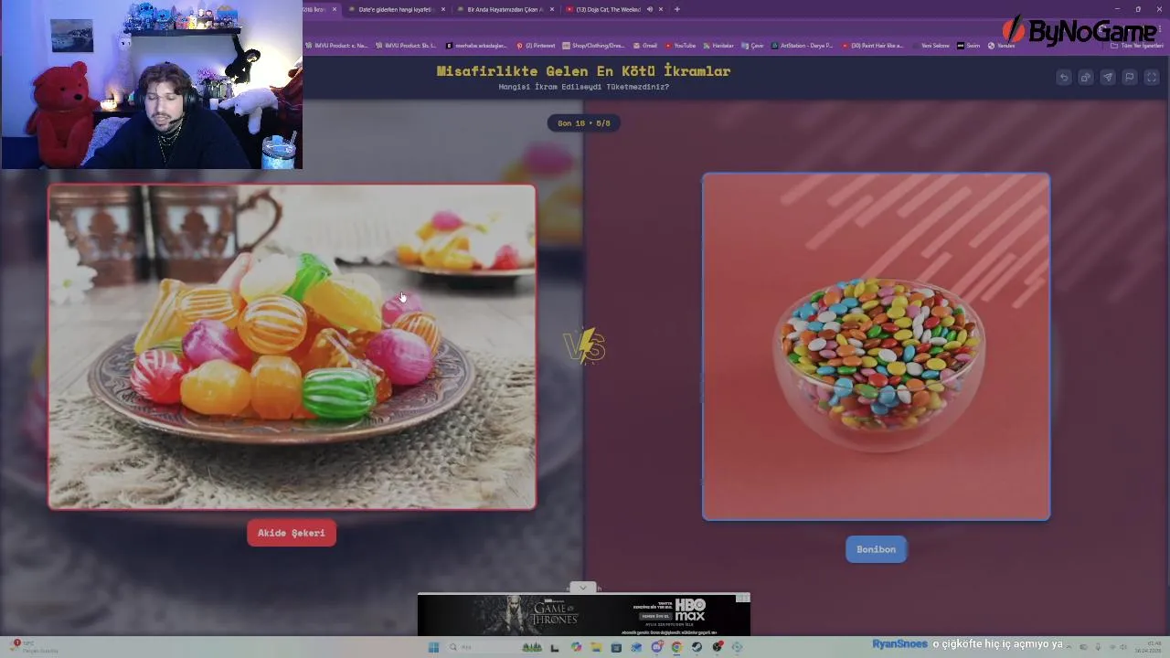Image resolution: width=1170 pixels, height=658 pixels.
Task: Open the Gmail bookmark
Action: (645, 46)
